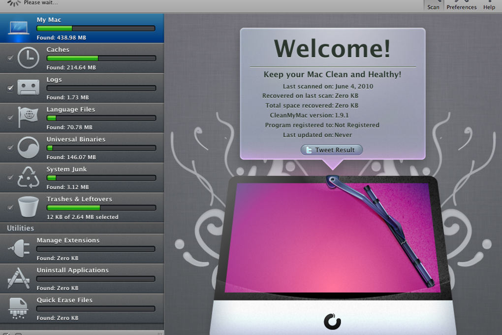Click 'CleanMyMac version: 1.9.1' text
Image resolution: width=502 pixels, height=335 pixels.
(309, 115)
